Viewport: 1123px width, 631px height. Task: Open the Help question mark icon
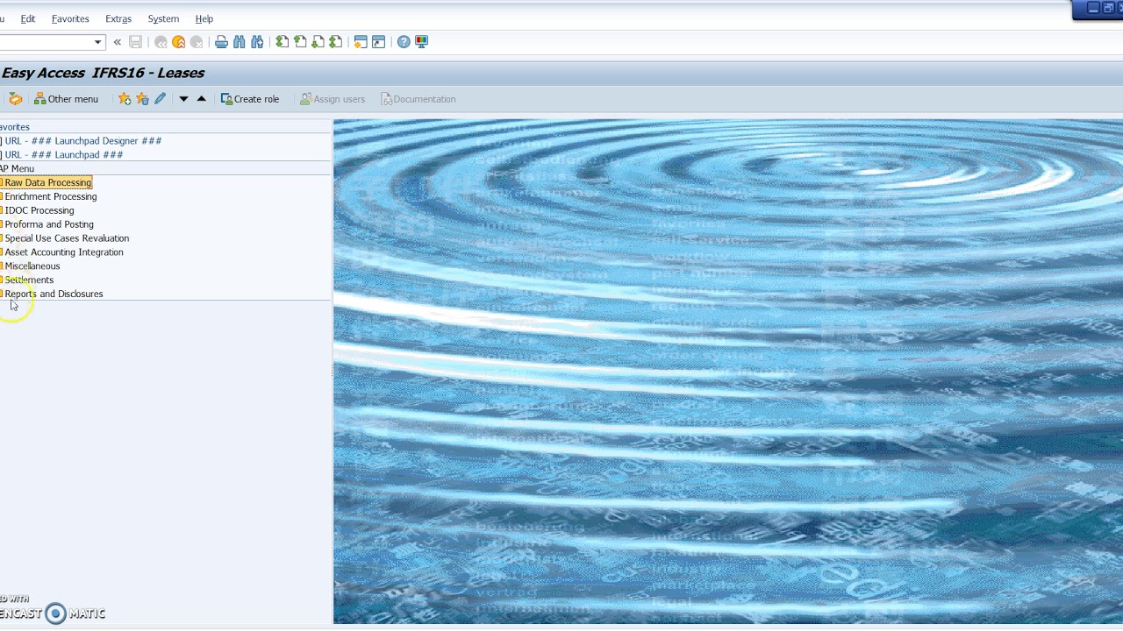(404, 42)
